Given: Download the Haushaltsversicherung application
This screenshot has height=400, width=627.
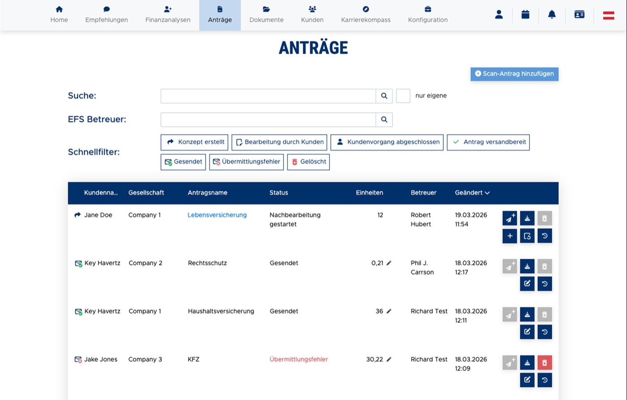Looking at the screenshot, I should click(527, 314).
